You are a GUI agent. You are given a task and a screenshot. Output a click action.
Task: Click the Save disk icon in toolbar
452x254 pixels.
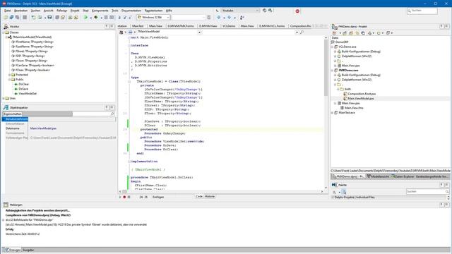[x=49, y=17]
